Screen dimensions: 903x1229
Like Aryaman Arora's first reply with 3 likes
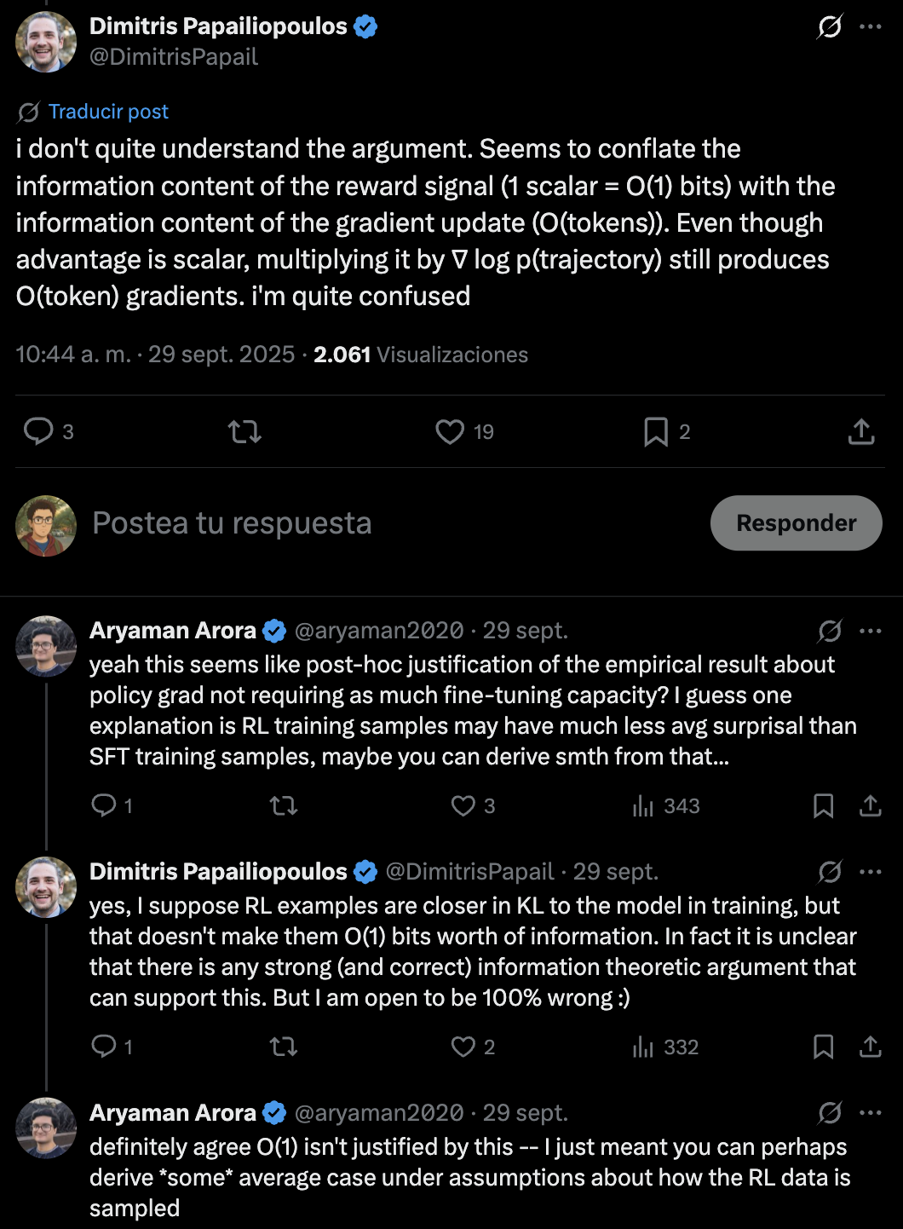[x=463, y=805]
